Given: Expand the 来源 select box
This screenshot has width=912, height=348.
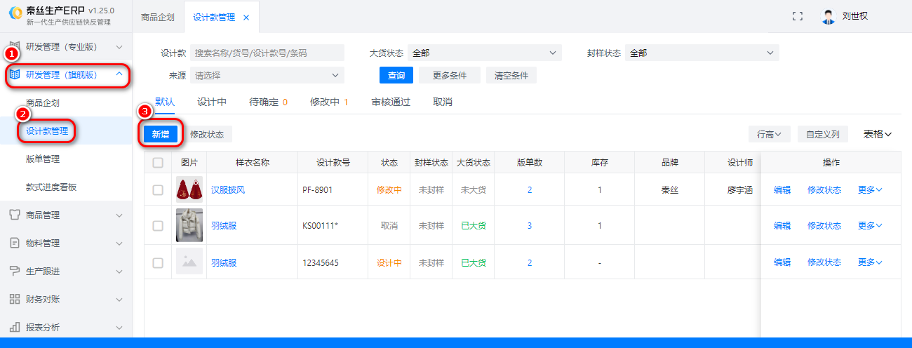Looking at the screenshot, I should point(267,75).
